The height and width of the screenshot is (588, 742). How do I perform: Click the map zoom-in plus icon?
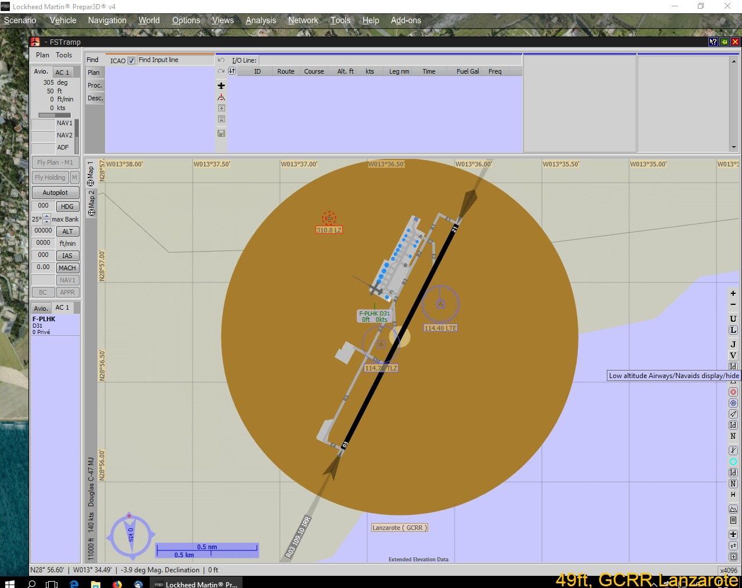(733, 293)
